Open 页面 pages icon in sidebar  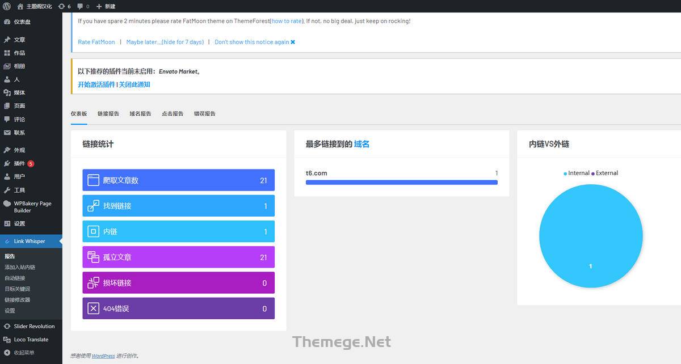coord(7,106)
